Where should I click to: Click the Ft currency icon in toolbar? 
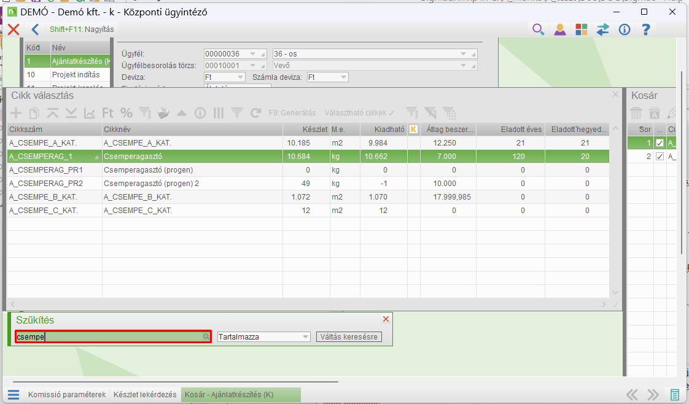(108, 113)
